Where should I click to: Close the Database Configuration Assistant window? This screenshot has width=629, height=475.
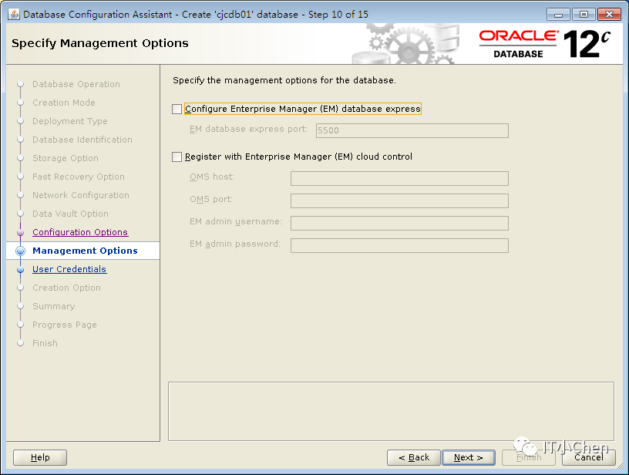(609, 15)
